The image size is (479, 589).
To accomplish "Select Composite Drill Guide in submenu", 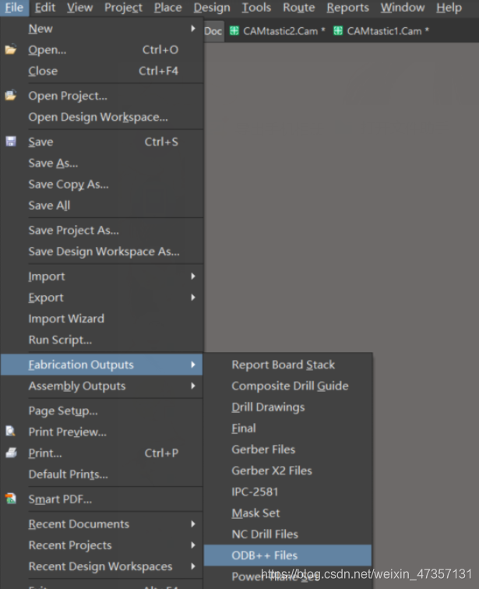I will [x=288, y=386].
